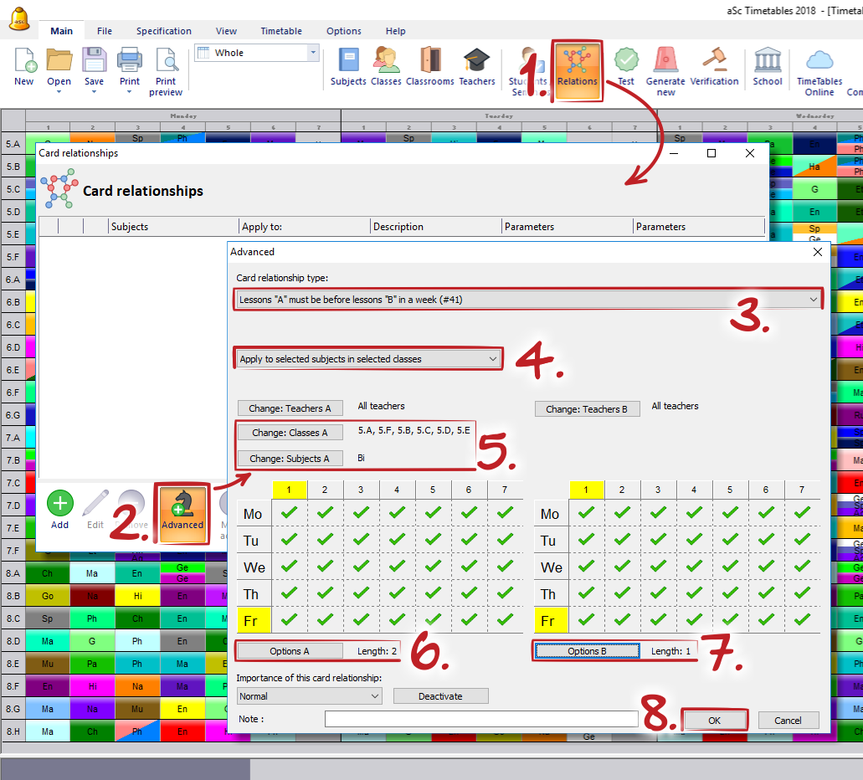
Task: Open the 'Apply to selected subjects' dropdown
Action: pyautogui.click(x=369, y=359)
